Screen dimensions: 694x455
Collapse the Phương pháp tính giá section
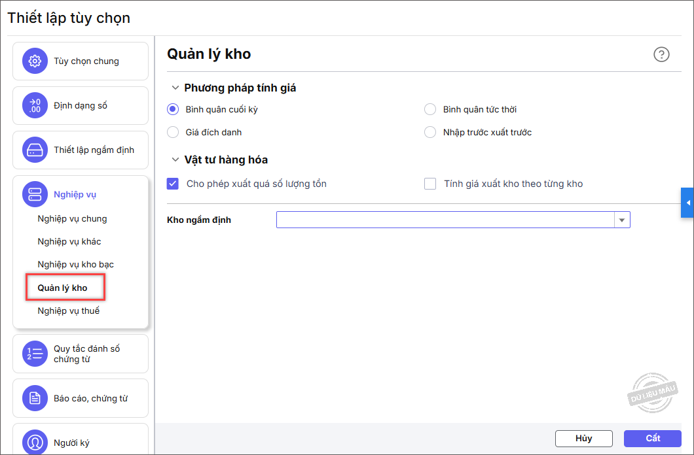175,88
